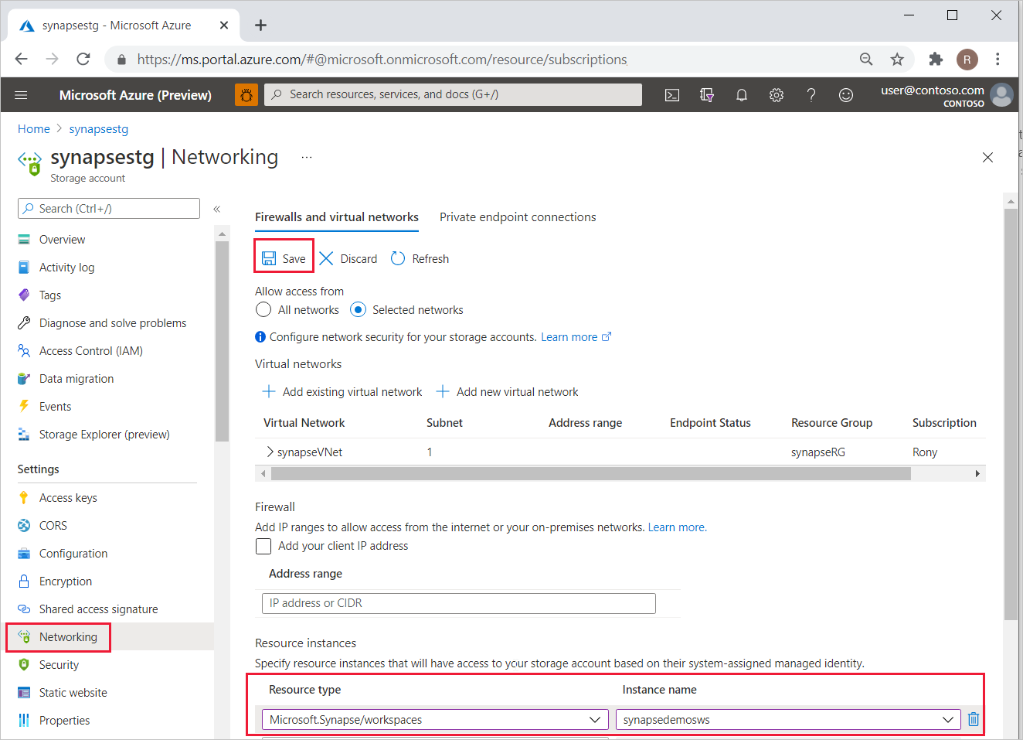Expand the synapseVNet virtual network row

coord(270,452)
